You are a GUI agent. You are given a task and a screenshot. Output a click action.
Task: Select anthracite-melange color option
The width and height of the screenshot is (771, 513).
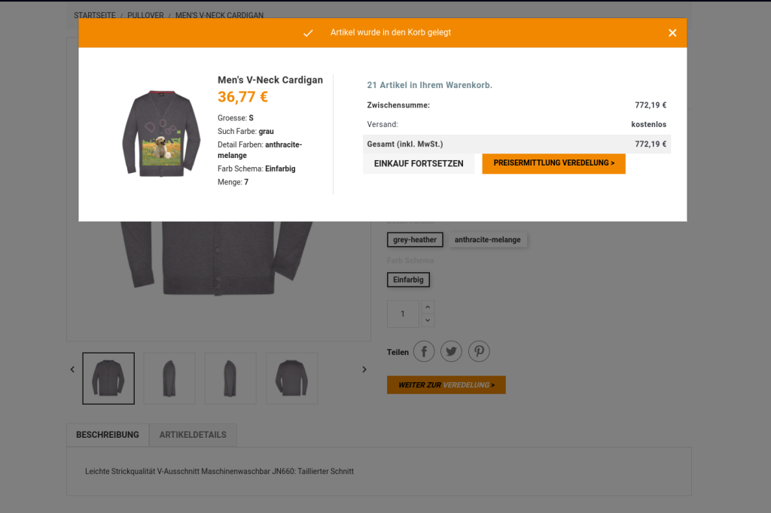click(x=488, y=240)
